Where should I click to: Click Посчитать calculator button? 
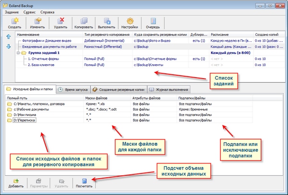click(x=84, y=184)
